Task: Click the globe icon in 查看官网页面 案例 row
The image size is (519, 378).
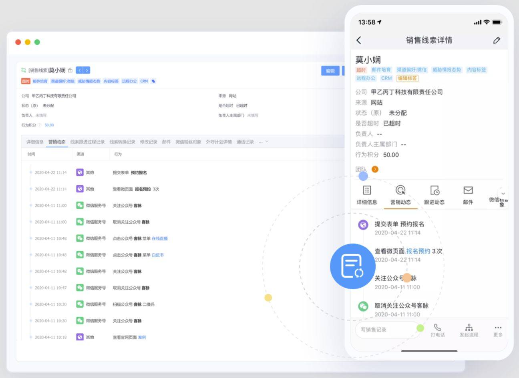Action: (x=80, y=337)
